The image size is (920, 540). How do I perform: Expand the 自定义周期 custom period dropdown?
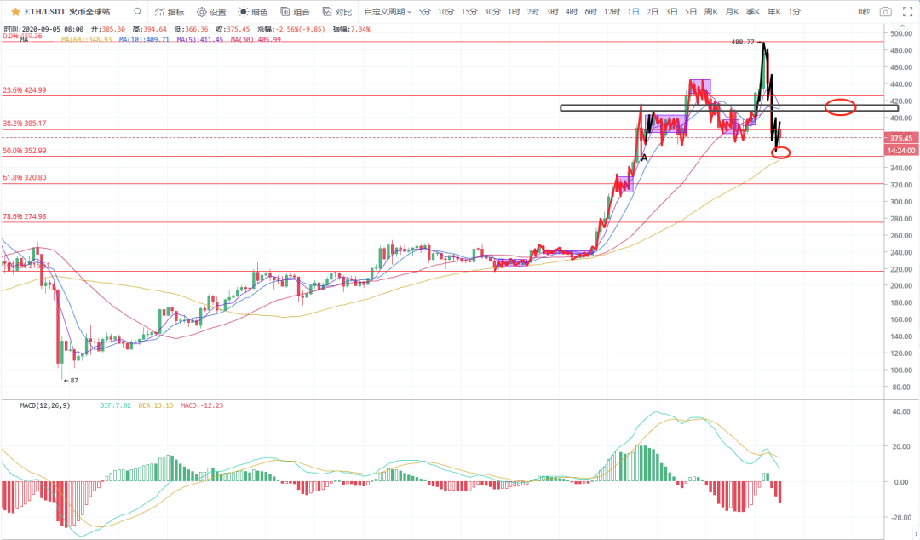[x=388, y=12]
